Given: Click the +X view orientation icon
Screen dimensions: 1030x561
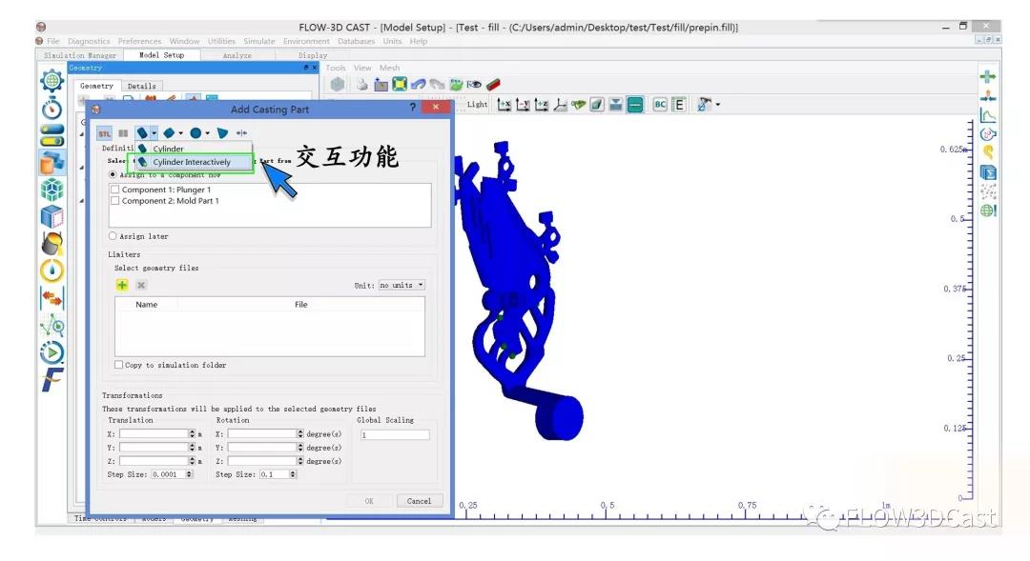Looking at the screenshot, I should coord(505,105).
